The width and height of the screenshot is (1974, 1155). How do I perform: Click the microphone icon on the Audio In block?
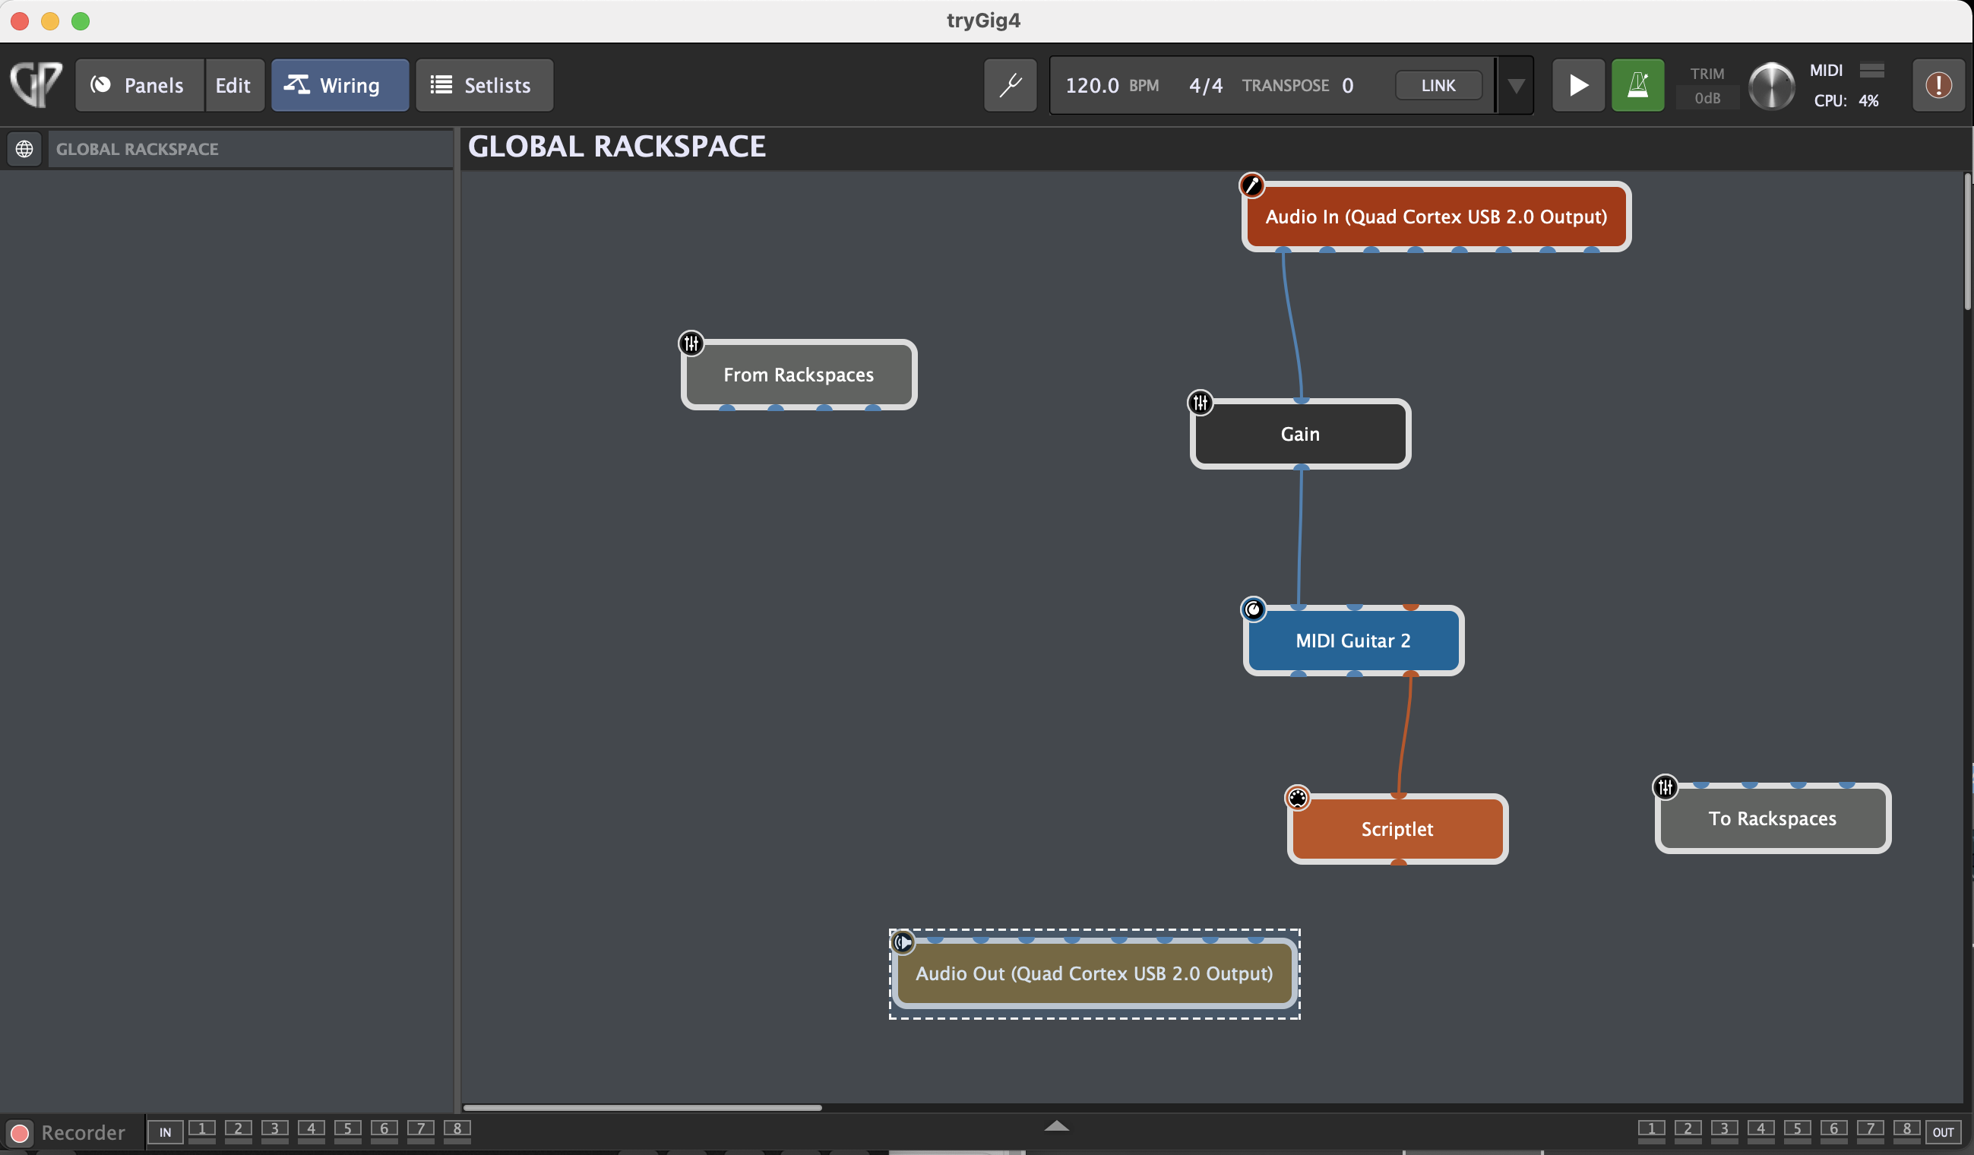1251,185
